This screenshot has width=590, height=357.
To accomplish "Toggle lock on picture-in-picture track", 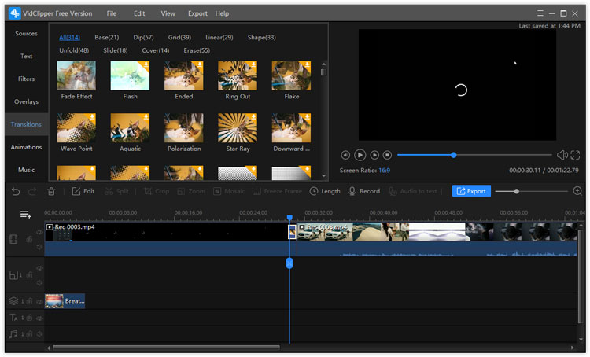I will (x=29, y=275).
